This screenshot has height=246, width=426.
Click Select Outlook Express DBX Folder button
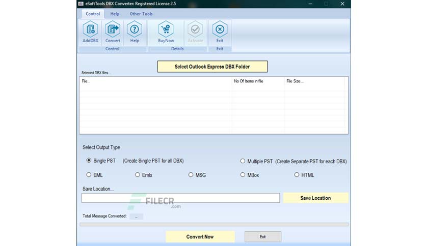212,67
